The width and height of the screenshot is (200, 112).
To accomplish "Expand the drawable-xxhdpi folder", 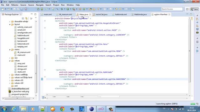I will [x=10, y=21].
